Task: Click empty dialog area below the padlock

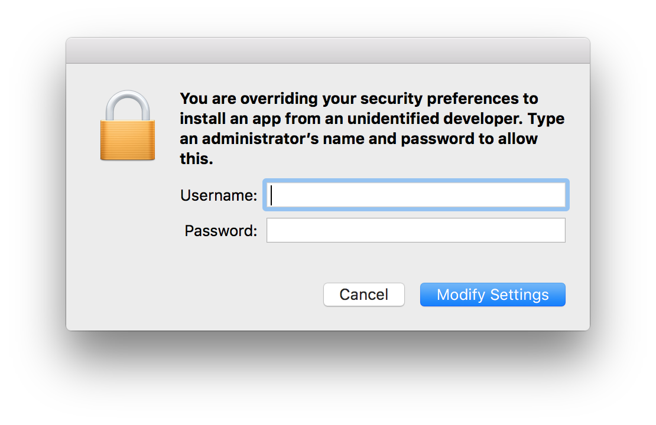Action: 128,248
